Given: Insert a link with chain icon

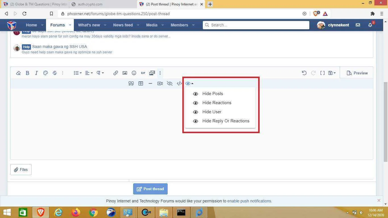Looking at the screenshot, I should tap(116, 73).
